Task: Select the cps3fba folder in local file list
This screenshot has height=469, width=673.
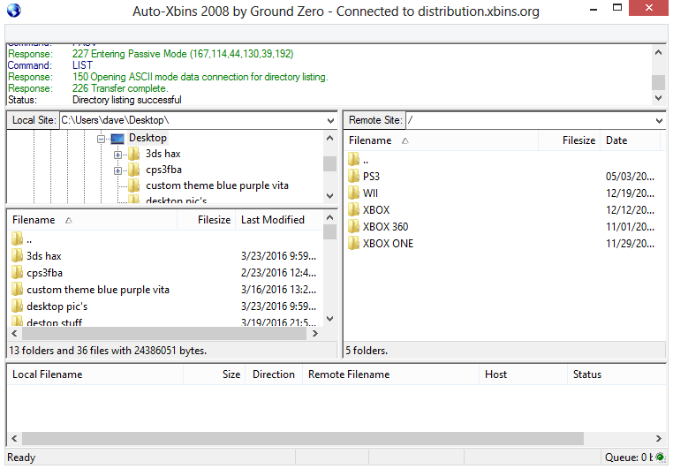Action: click(45, 273)
